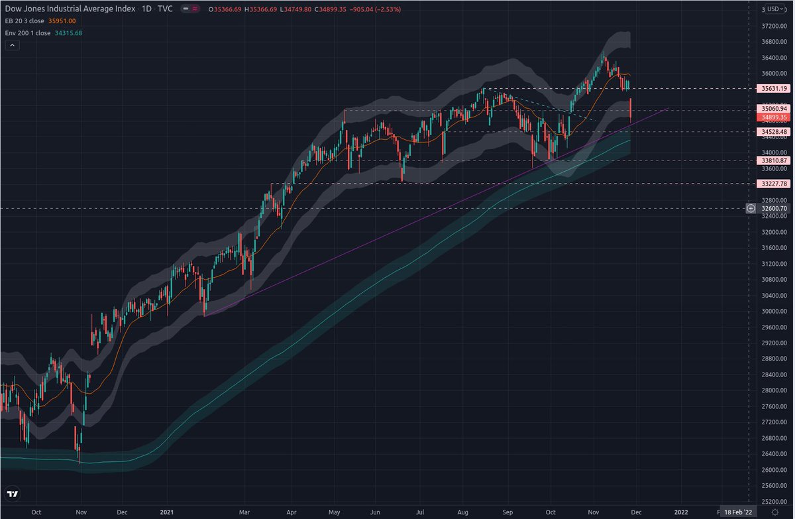Click the 33810.87 price label

(774, 160)
